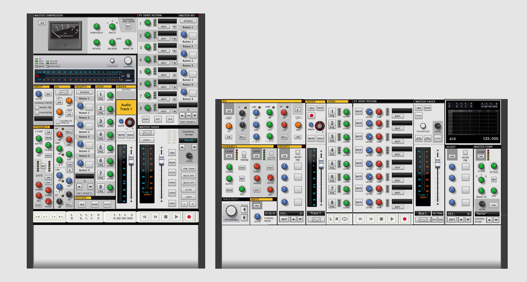Turn on the Master Compressor ON switch
Viewport: 527px width, 282px height.
coord(42,23)
